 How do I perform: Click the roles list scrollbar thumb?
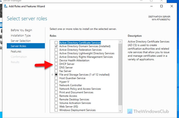(x=120, y=74)
